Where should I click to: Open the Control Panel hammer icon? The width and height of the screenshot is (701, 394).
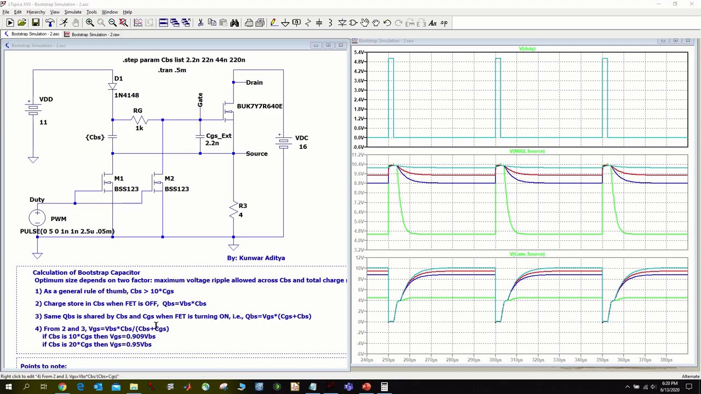pyautogui.click(x=50, y=23)
